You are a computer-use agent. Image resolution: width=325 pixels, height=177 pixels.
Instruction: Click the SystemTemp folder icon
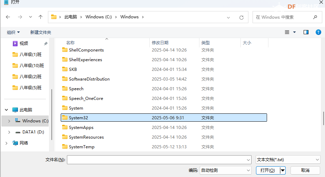click(65, 147)
